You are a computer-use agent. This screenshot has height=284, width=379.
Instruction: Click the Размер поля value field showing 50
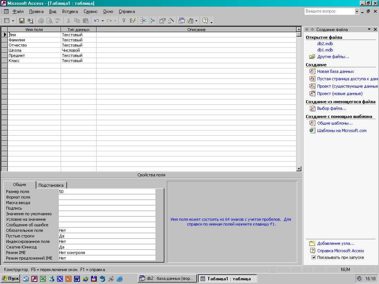(x=107, y=192)
